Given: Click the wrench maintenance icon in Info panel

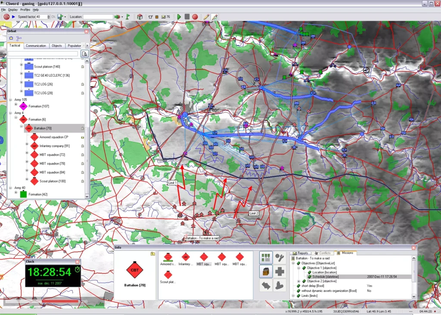Looking at the screenshot, I should [280, 258].
